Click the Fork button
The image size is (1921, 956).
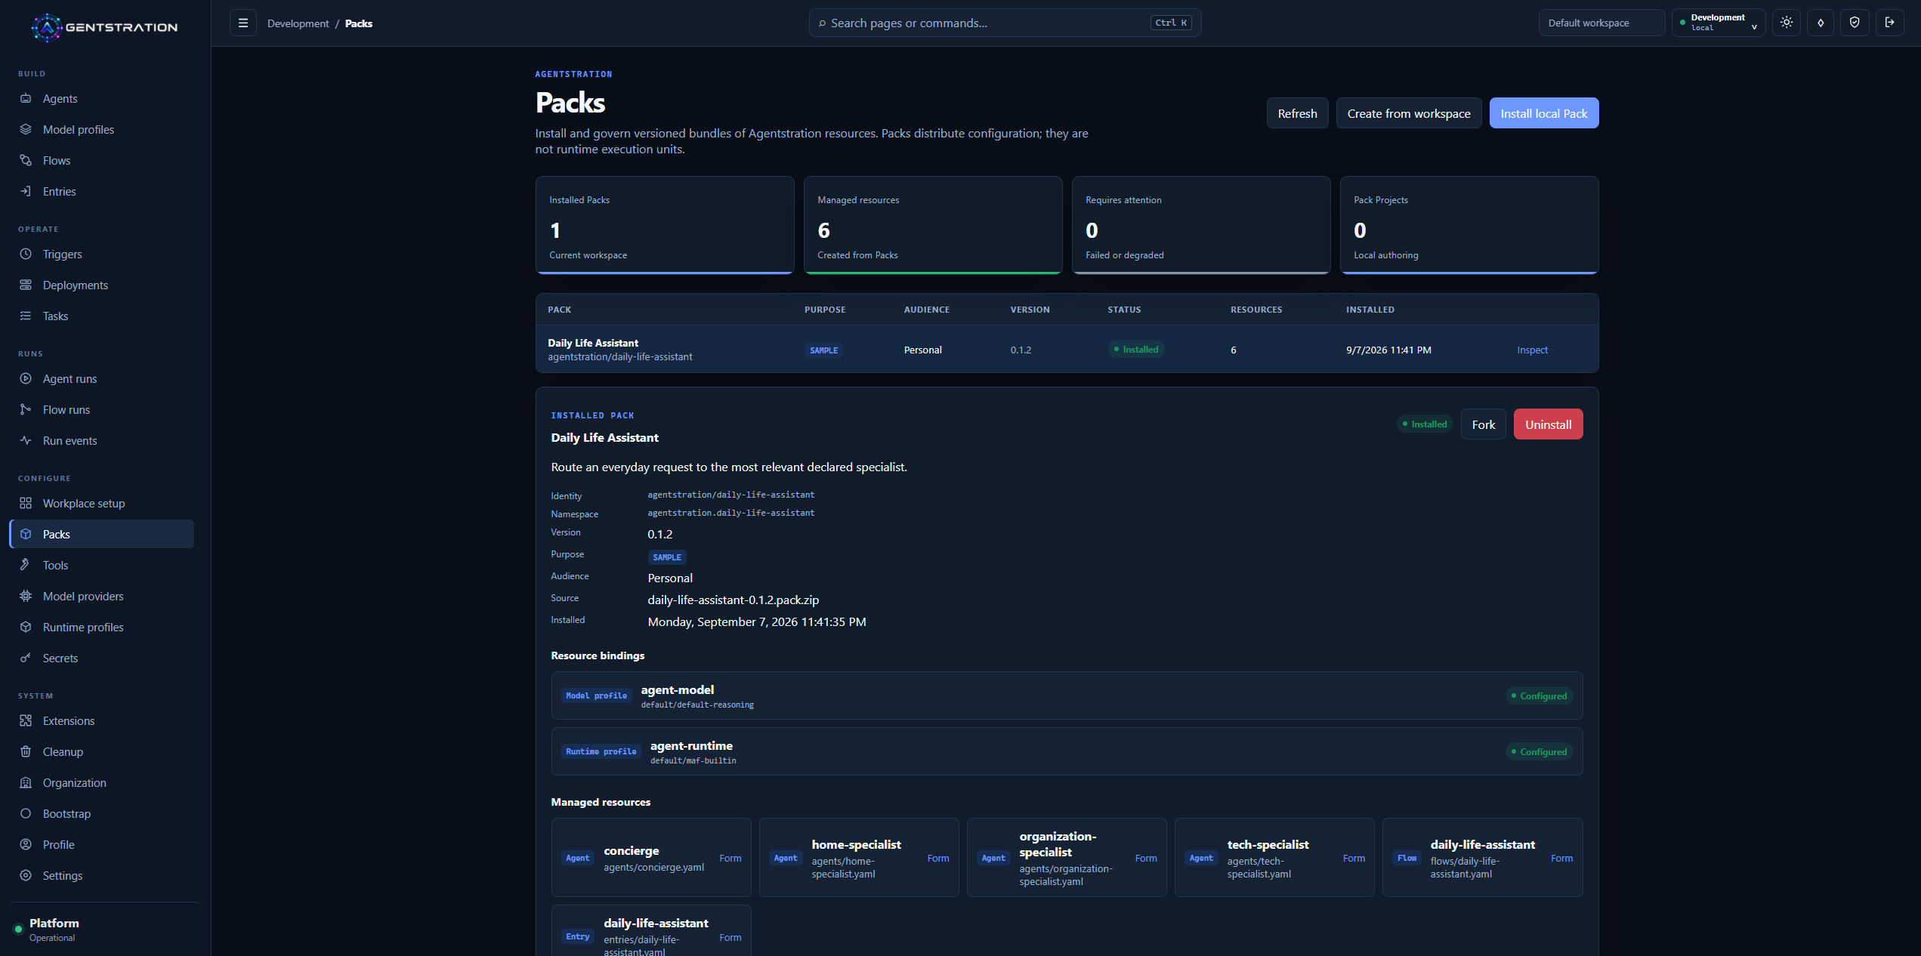pyautogui.click(x=1483, y=424)
